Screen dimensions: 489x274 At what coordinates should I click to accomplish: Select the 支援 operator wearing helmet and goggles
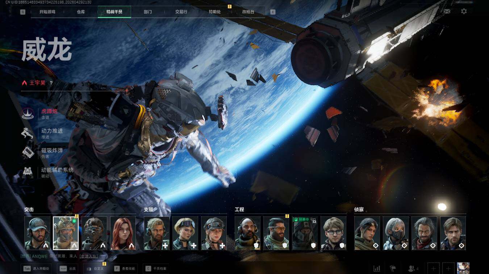coord(214,233)
